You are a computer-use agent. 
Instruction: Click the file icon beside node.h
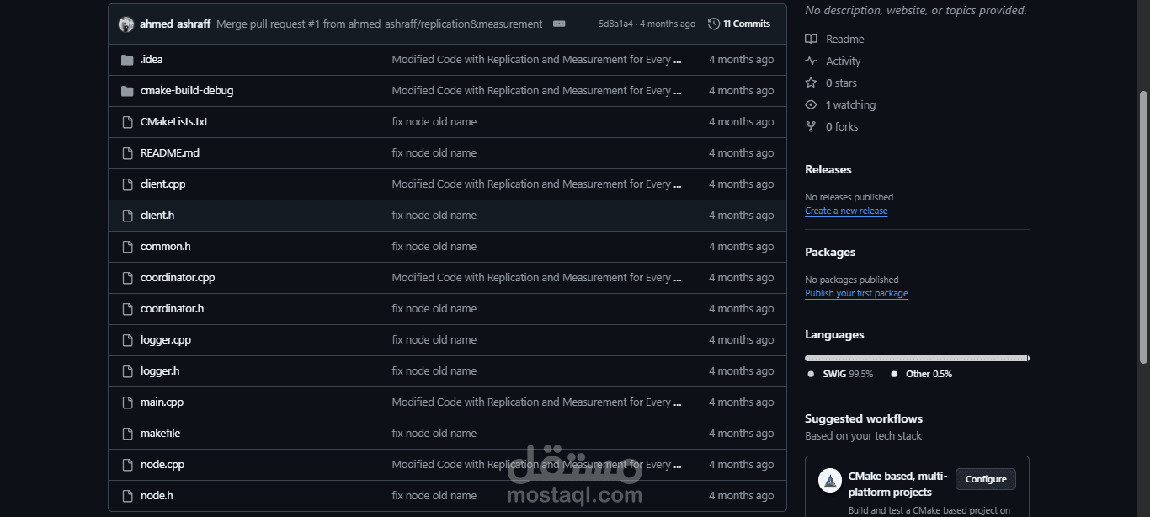coord(127,496)
